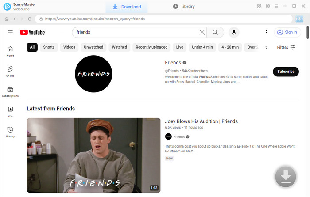Select the Recently uploaded chip

click(x=151, y=47)
